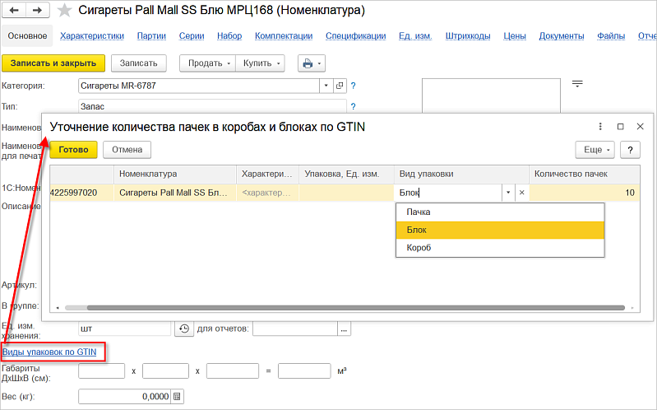Open the Виды упаковок по GTIN link
The height and width of the screenshot is (410, 657).
[x=49, y=352]
